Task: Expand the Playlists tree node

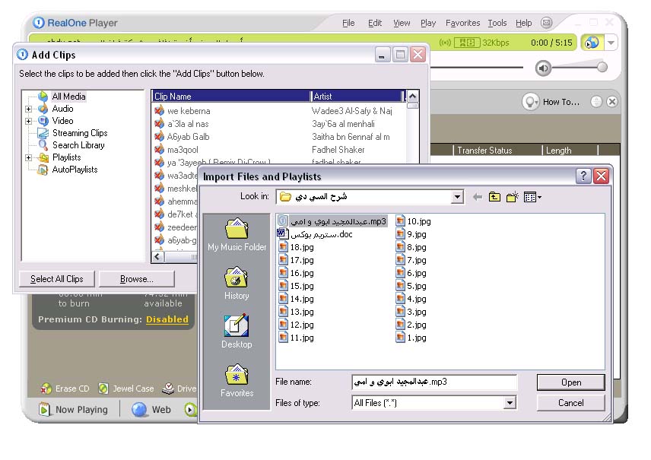Action: pyautogui.click(x=28, y=157)
